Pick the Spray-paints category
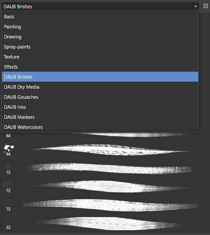 100,47
